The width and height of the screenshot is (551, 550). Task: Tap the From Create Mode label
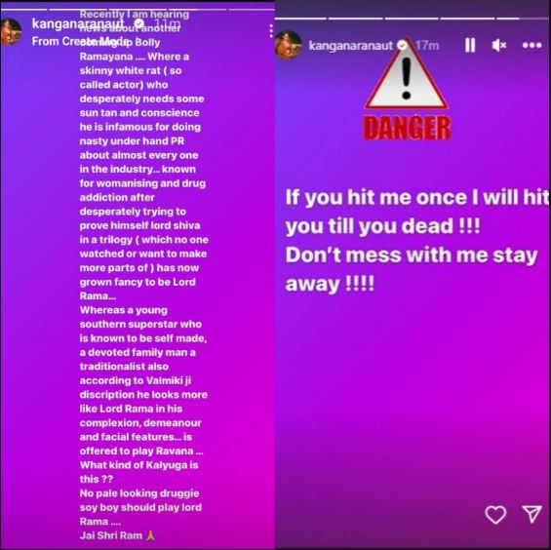point(81,42)
